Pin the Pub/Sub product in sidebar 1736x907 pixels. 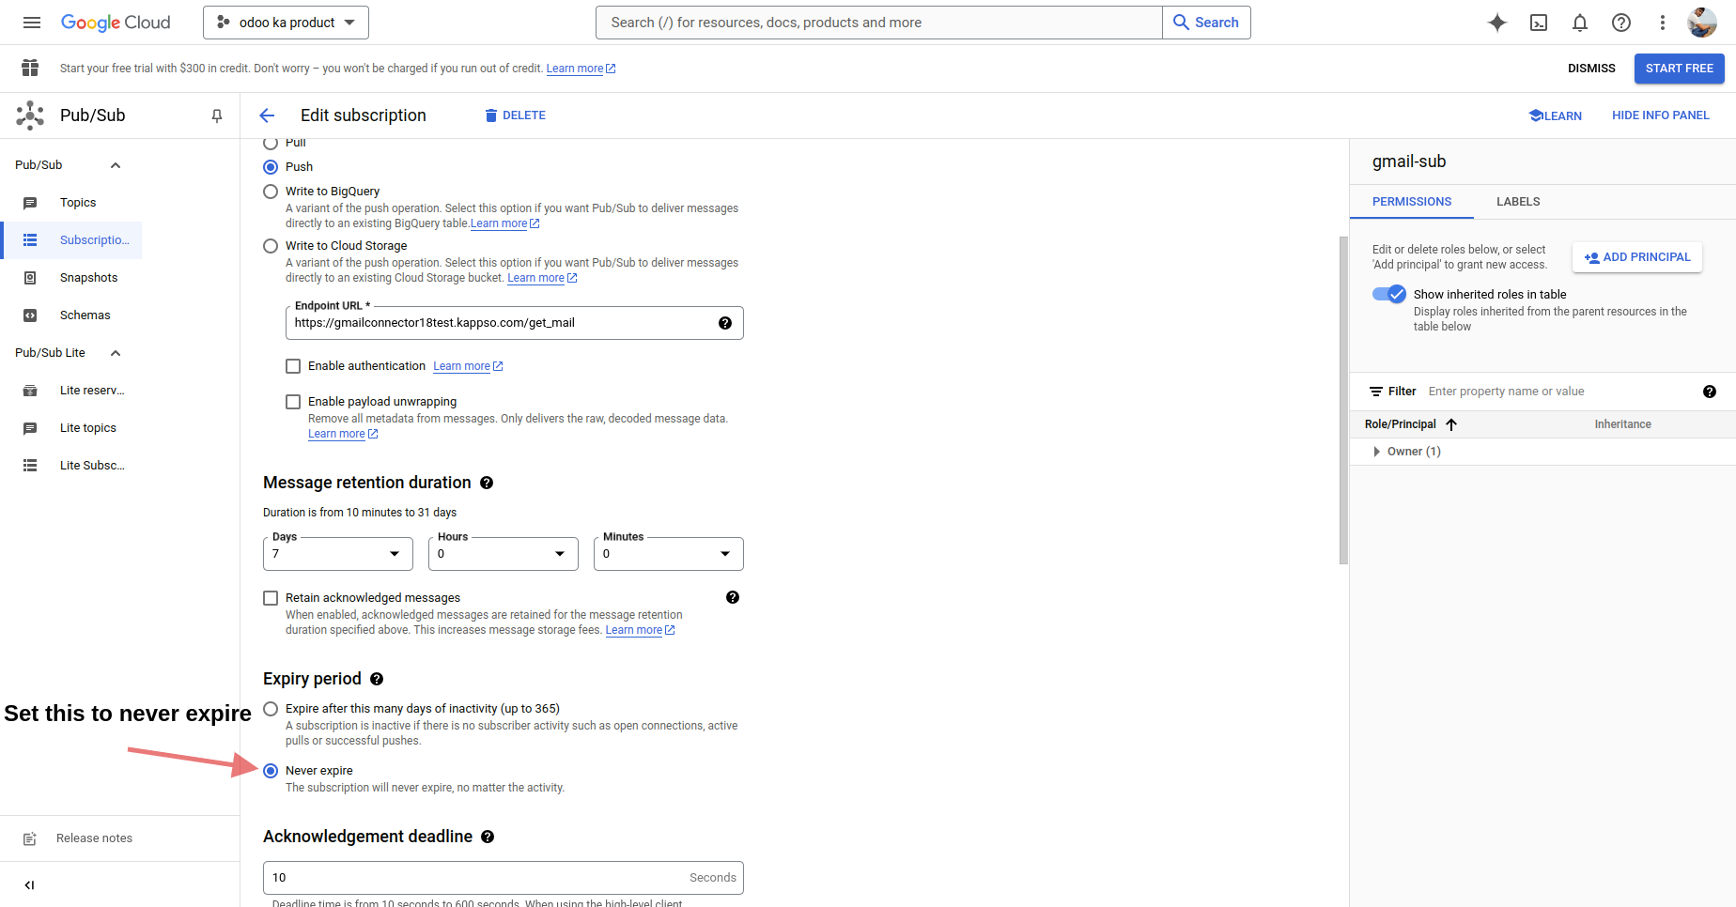coord(217,115)
